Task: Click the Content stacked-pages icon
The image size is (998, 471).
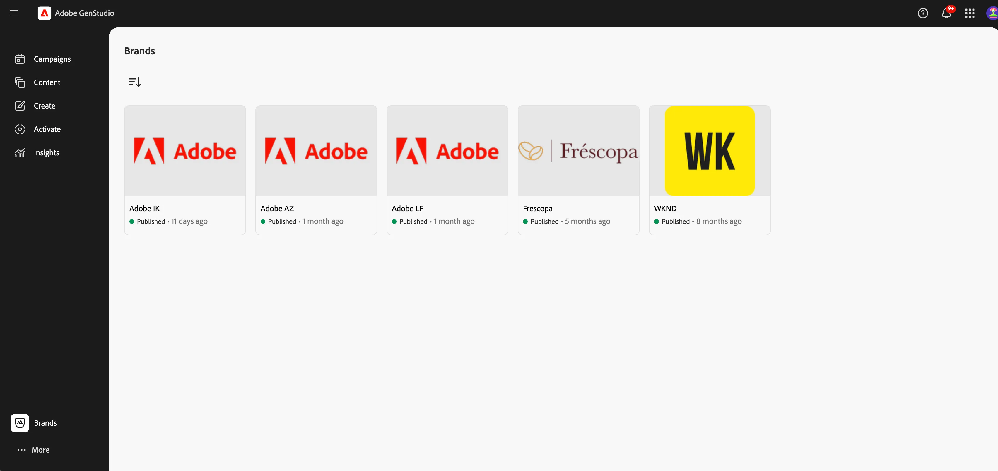Action: pyautogui.click(x=20, y=82)
